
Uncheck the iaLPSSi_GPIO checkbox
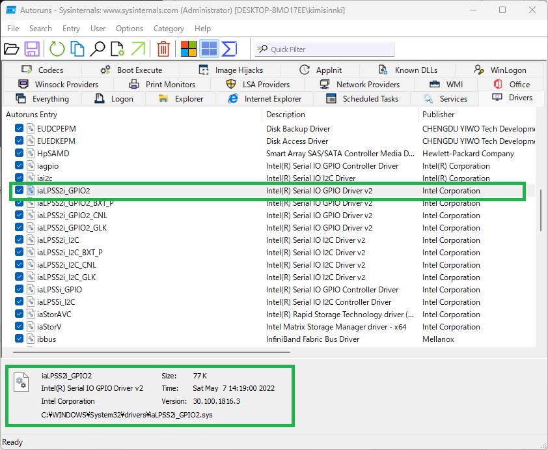coord(20,289)
